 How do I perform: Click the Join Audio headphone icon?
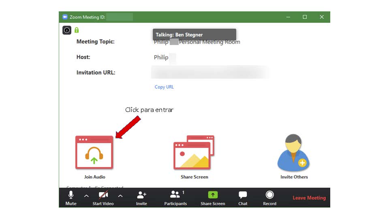click(x=94, y=152)
